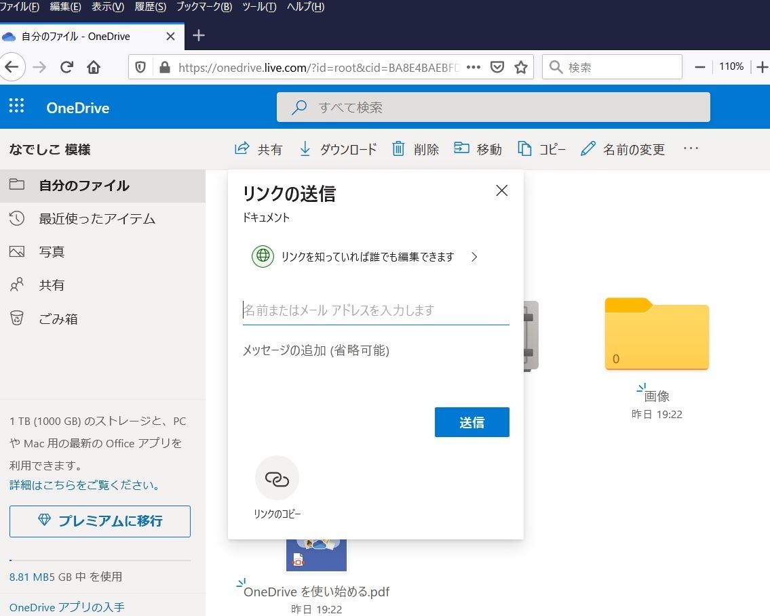
Task: Open the more commands ellipsis in toolbar
Action: [x=691, y=148]
